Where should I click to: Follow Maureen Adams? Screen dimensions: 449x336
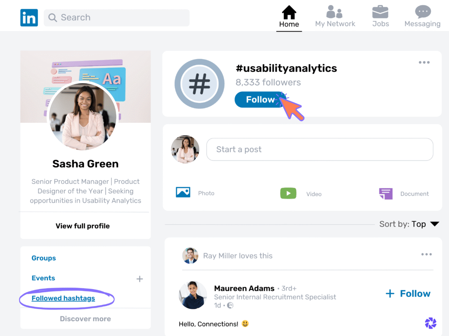(x=408, y=294)
